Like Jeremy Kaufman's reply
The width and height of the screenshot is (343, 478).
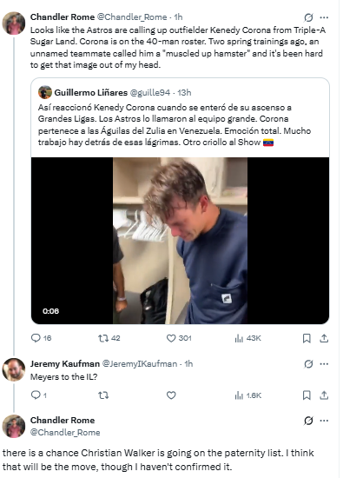171,395
